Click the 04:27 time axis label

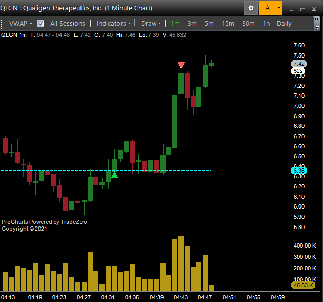[x=84, y=297]
